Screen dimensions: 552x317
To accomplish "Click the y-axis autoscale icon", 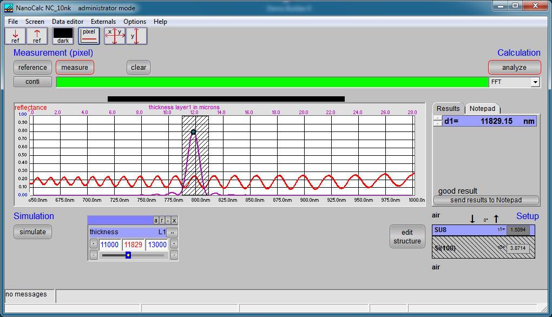I will (136, 36).
